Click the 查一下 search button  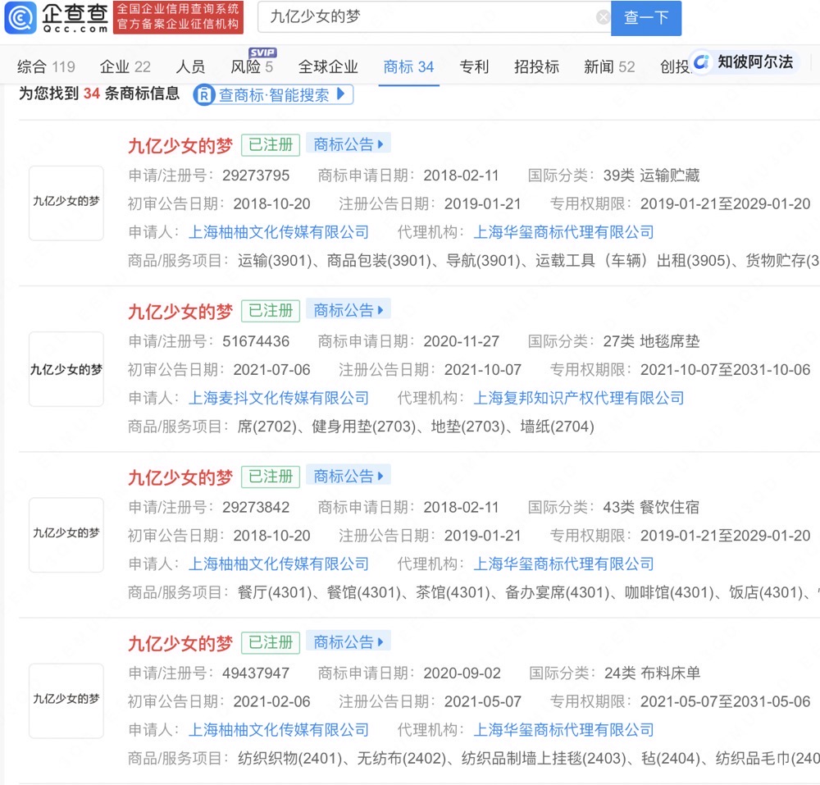[646, 18]
